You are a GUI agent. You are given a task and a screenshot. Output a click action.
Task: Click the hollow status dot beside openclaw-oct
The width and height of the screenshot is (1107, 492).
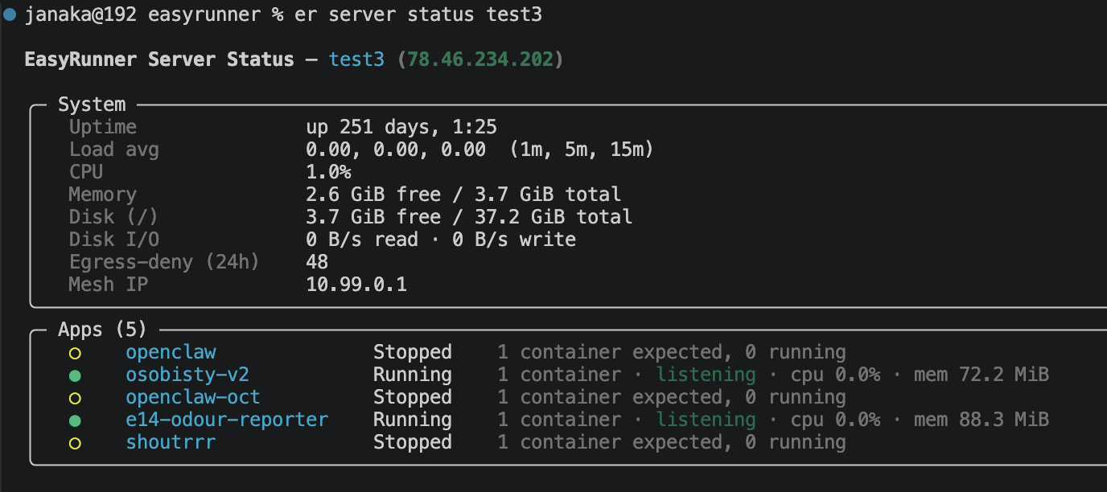coord(75,398)
